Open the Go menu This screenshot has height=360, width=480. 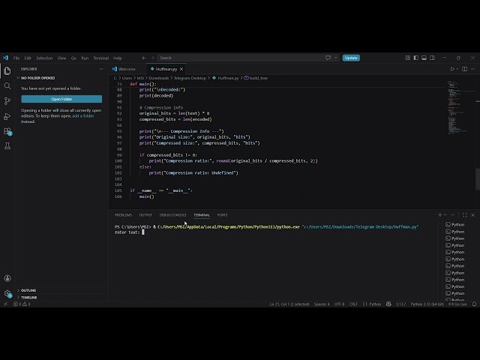click(73, 58)
